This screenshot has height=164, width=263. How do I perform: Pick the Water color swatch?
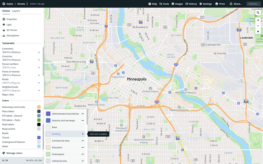click(x=39, y=146)
